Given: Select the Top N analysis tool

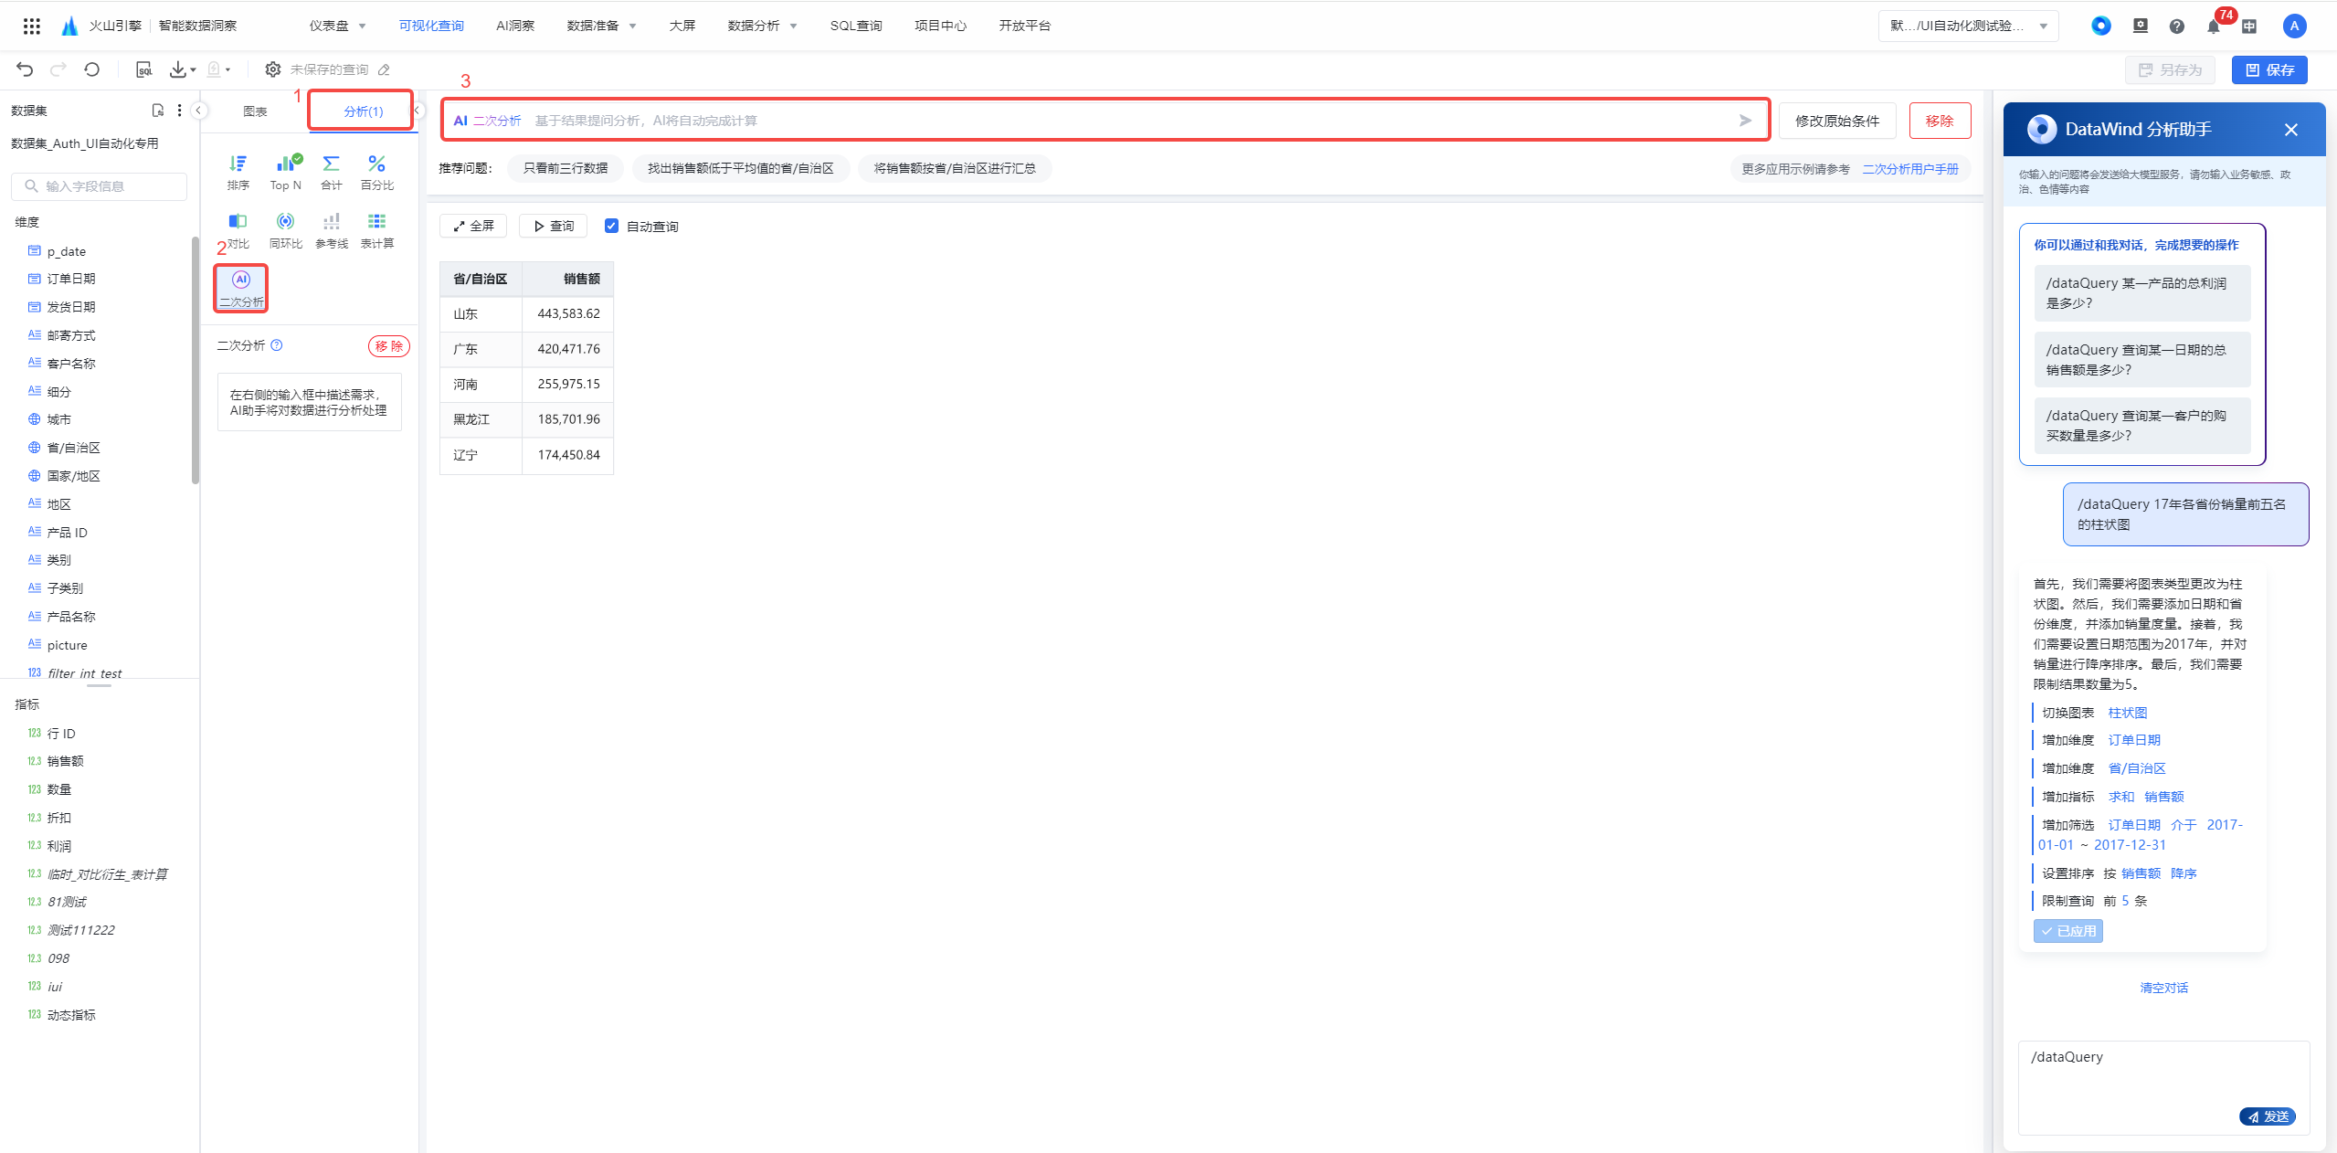Looking at the screenshot, I should pos(286,172).
